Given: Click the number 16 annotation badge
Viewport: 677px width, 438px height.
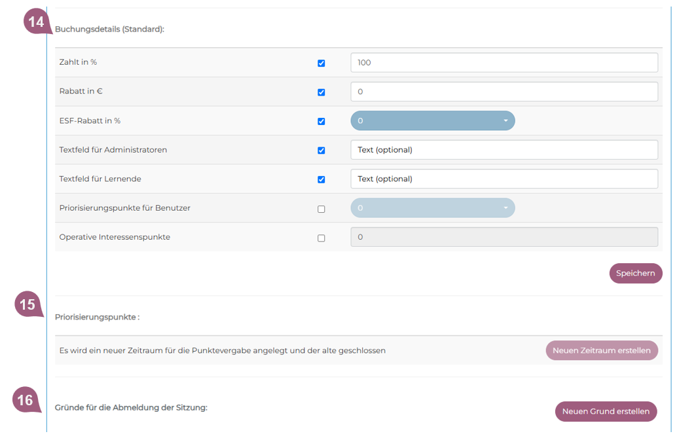Looking at the screenshot, I should [x=26, y=400].
